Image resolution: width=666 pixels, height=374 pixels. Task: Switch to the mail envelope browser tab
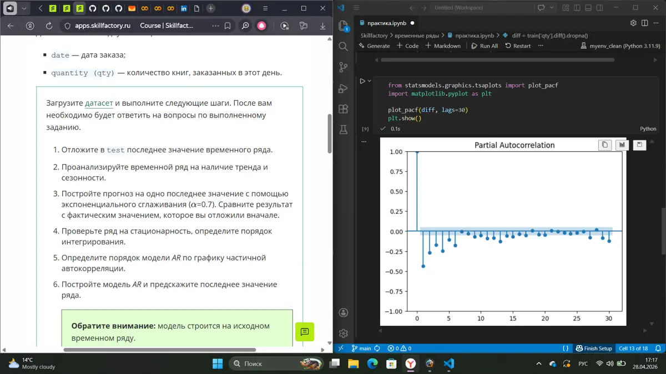132,8
